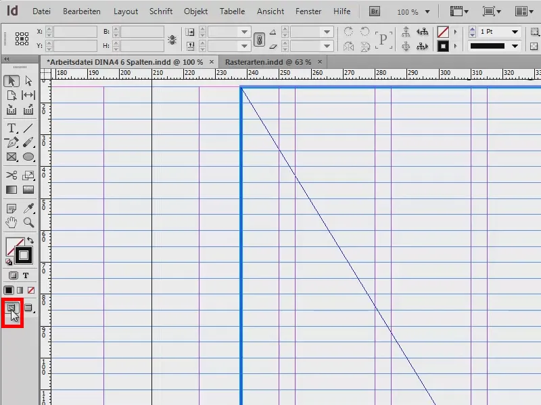
Task: Expand the screen mode dropdown
Action: pyautogui.click(x=498, y=11)
